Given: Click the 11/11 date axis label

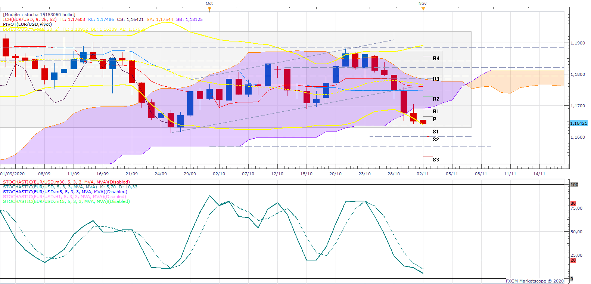Looking at the screenshot, I should pos(510,174).
